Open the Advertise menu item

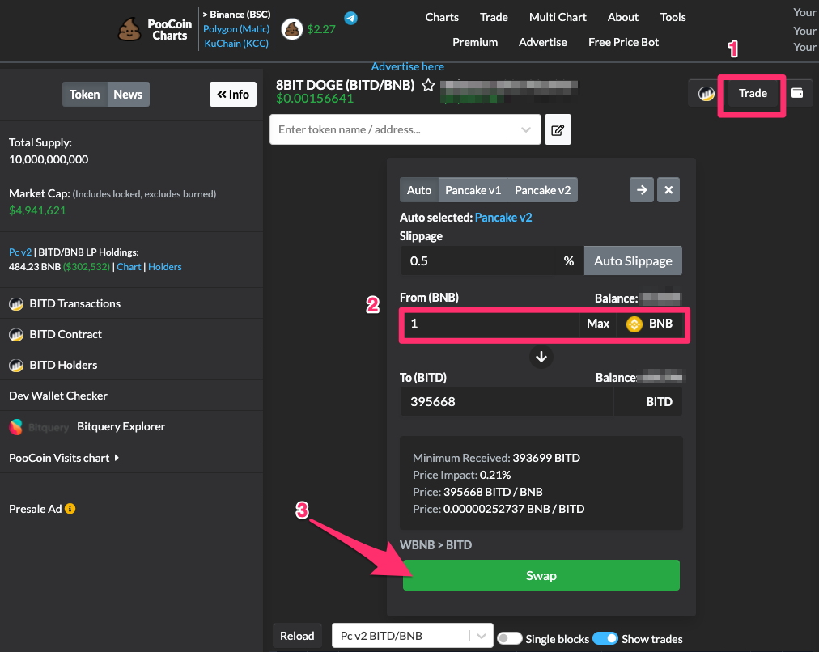click(543, 42)
